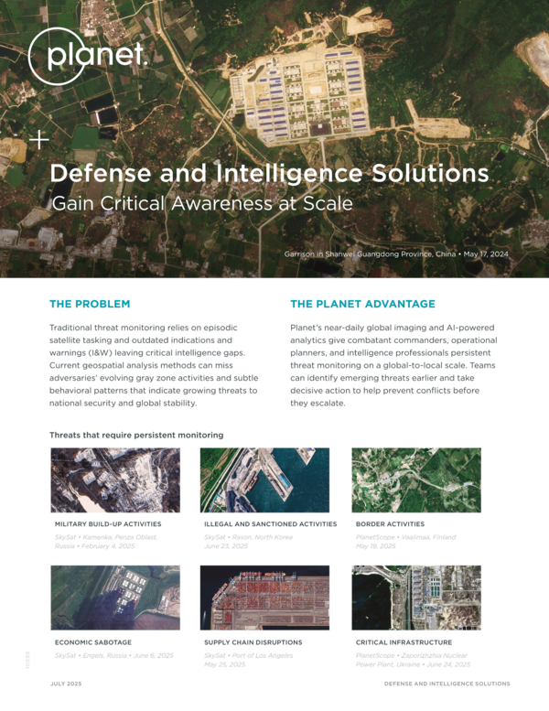
Task: Click 'CRITICAL INFRASTRUCTURE' label
Action: pos(404,642)
